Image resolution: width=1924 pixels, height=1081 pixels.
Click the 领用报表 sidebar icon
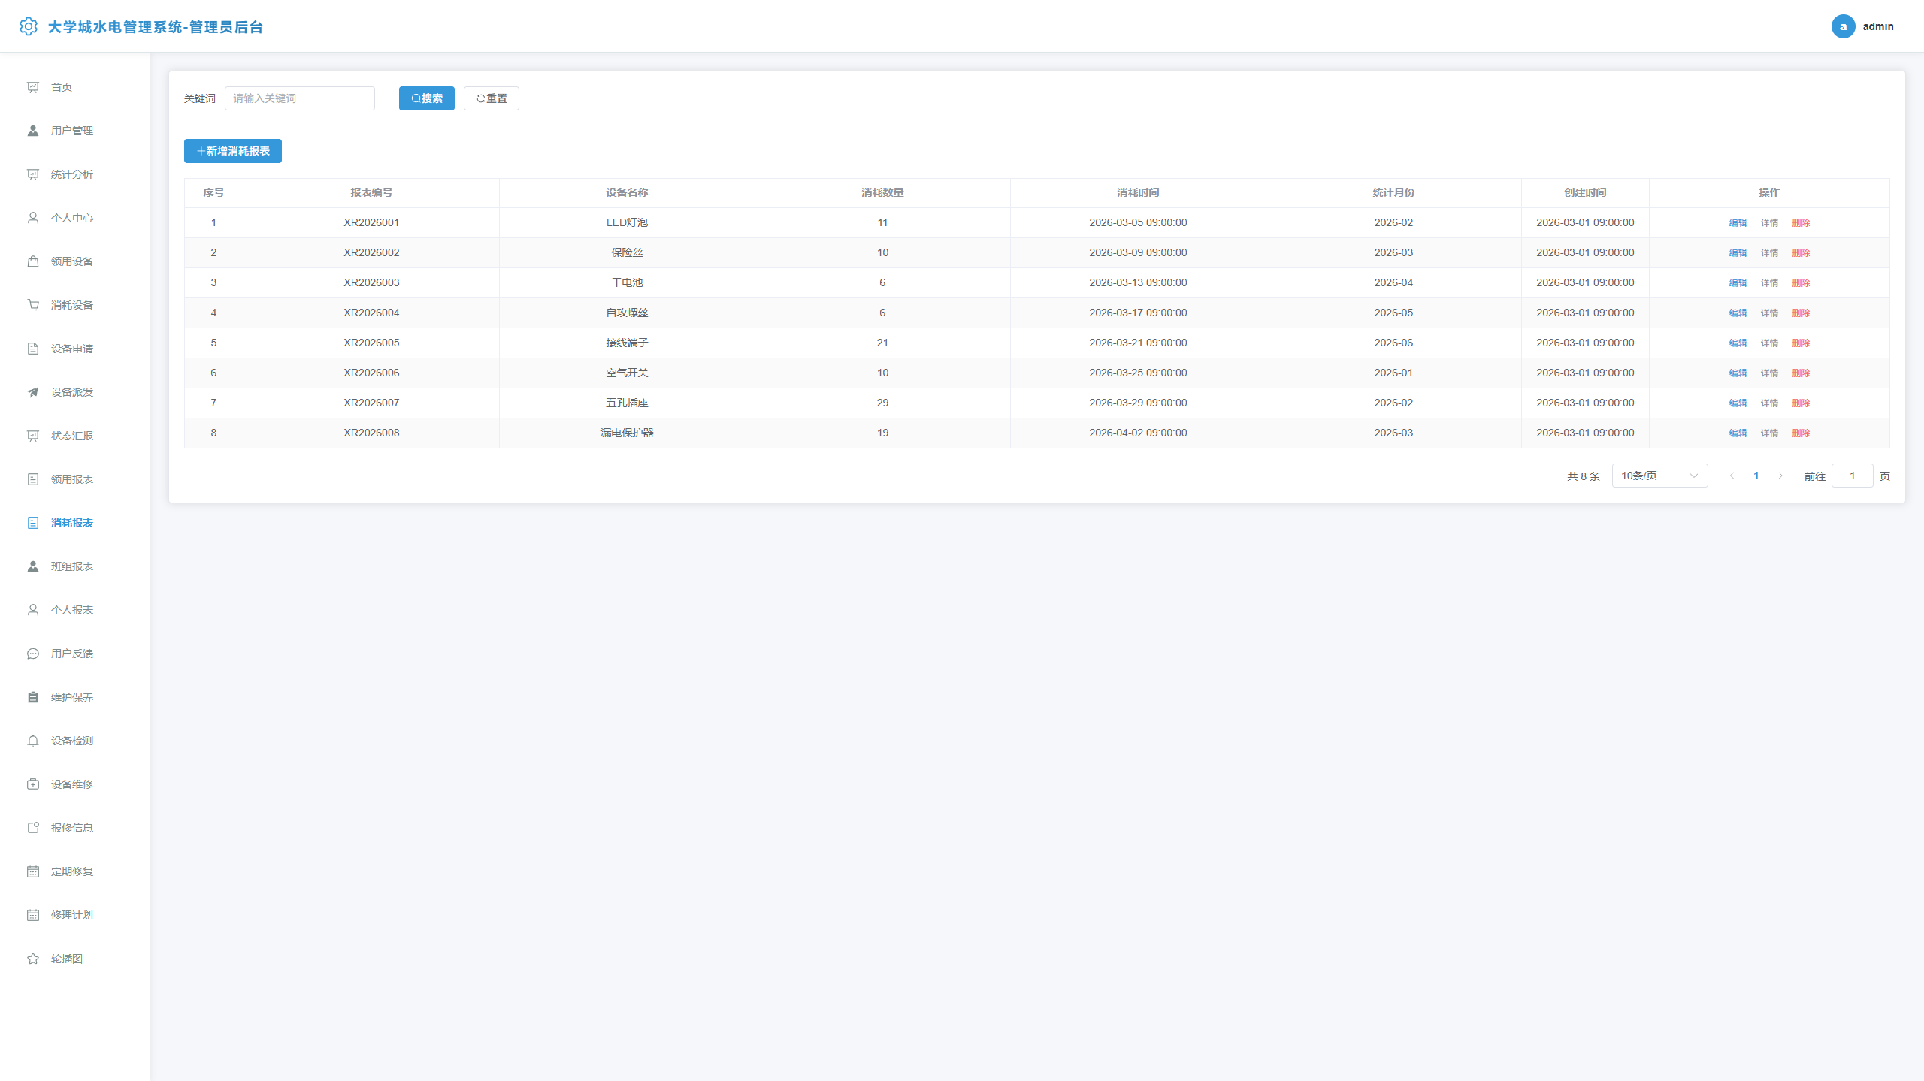click(x=33, y=479)
